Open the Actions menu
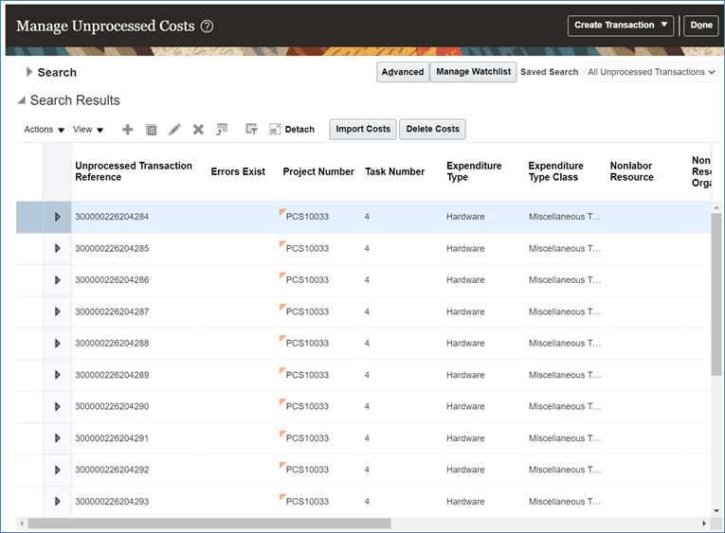 click(44, 130)
